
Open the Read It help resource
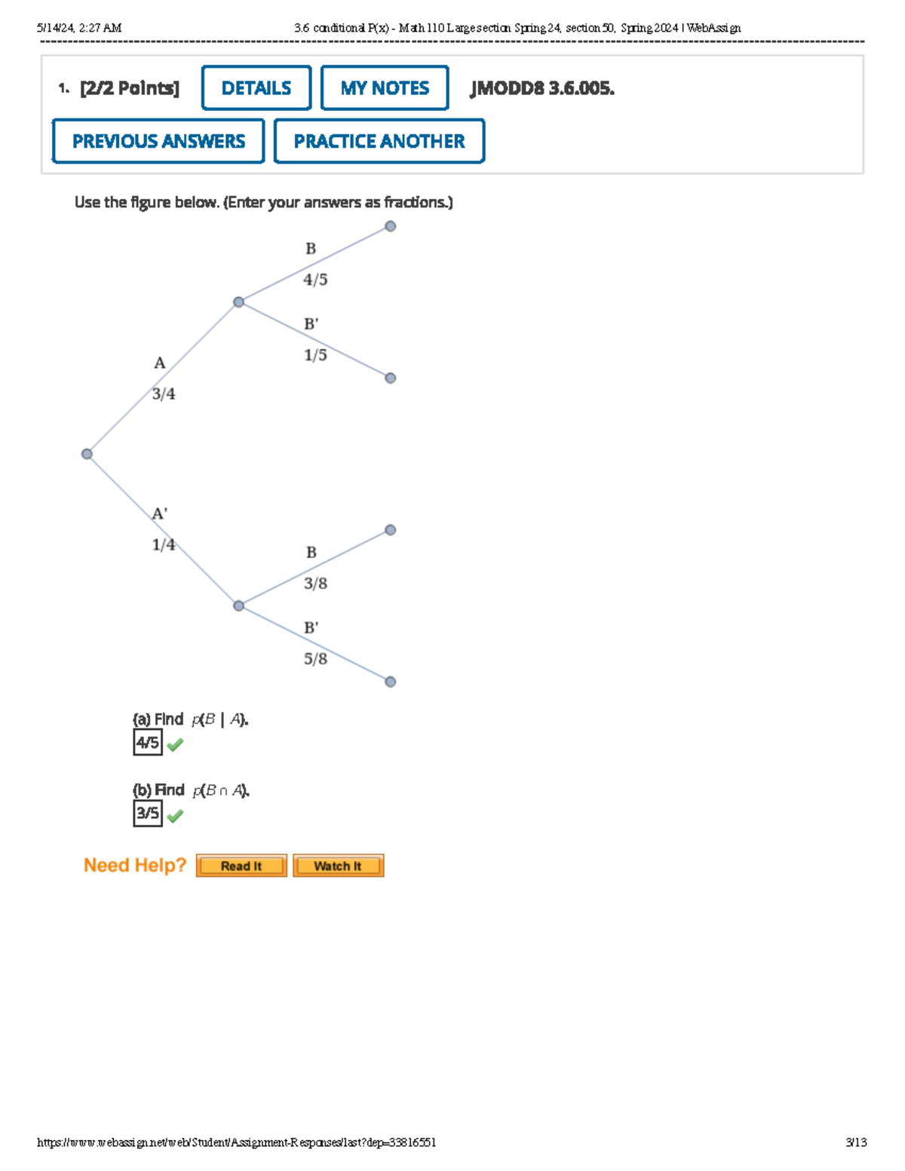tap(241, 866)
